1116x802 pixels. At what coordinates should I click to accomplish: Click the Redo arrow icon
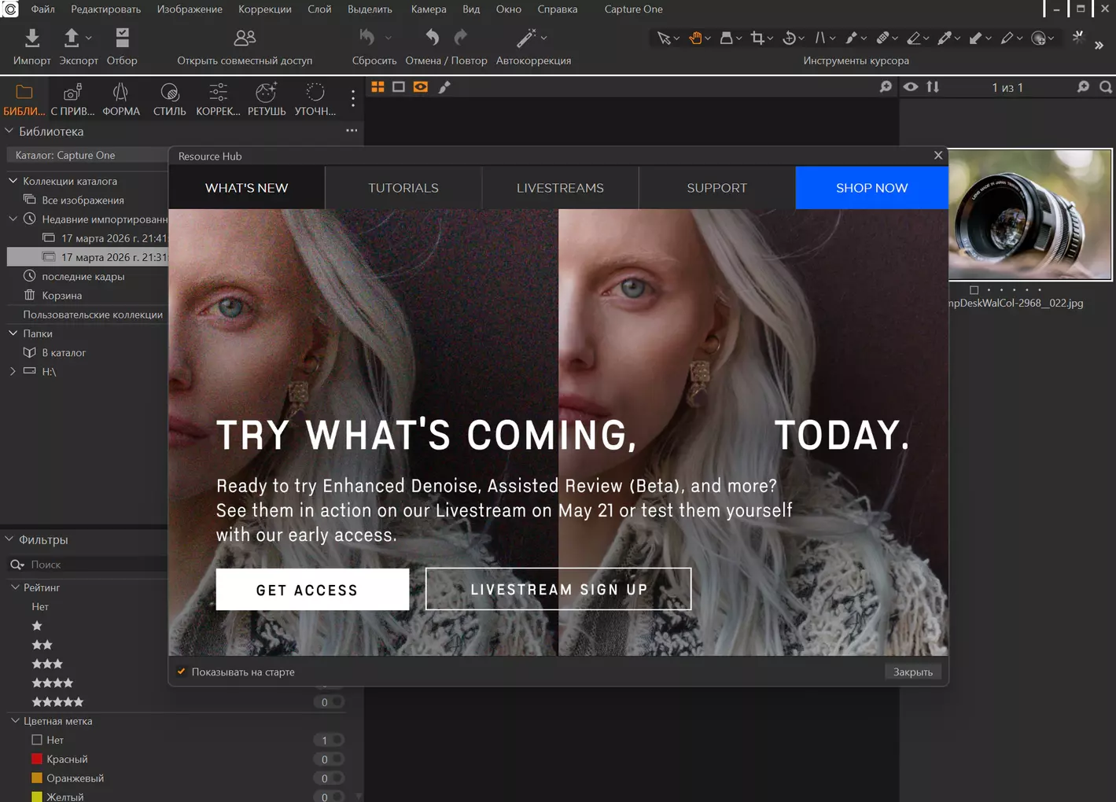pos(461,37)
